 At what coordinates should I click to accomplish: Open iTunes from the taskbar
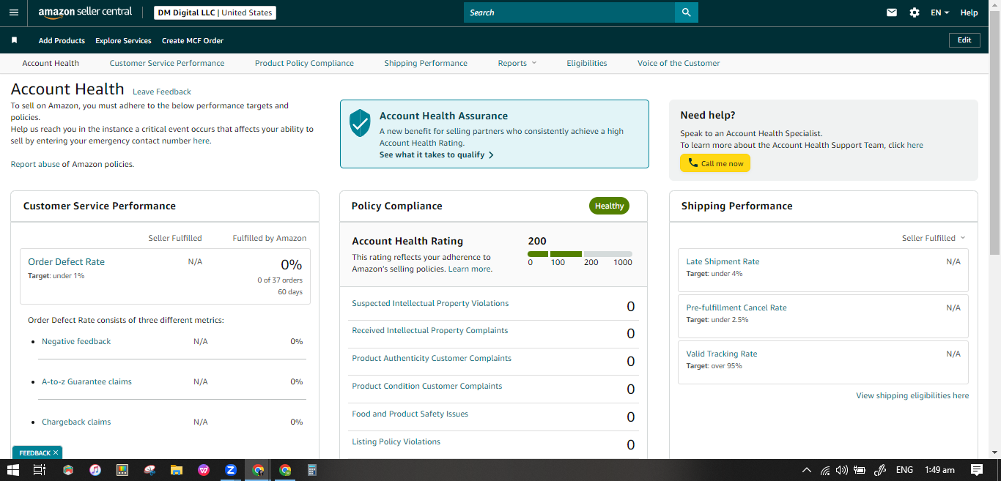pos(95,470)
